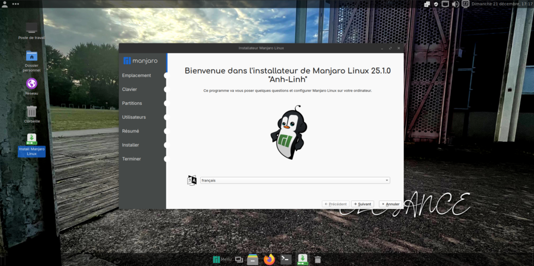Image resolution: width=534 pixels, height=266 pixels.
Task: Click the Manjaro logo in installer sidebar
Action: tap(140, 61)
